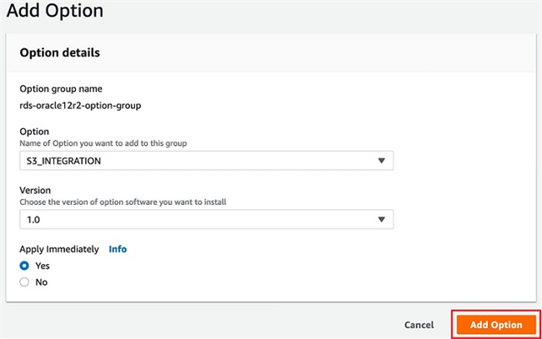Image resolution: width=542 pixels, height=339 pixels.
Task: Click the "Yes" label text
Action: (x=43, y=266)
